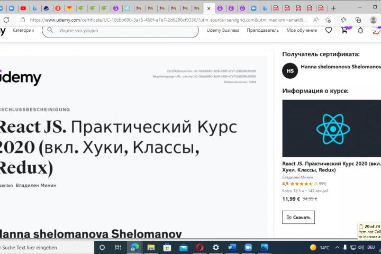Open the Collections icon in Edge toolbar

pos(358,20)
